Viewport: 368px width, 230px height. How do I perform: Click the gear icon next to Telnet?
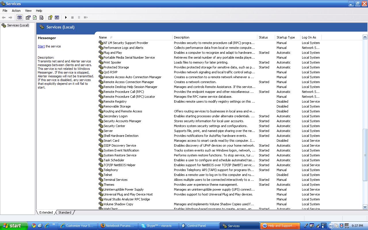[x=101, y=175]
